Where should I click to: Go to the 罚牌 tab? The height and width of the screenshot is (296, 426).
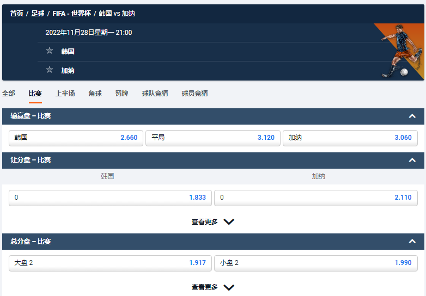(x=121, y=94)
